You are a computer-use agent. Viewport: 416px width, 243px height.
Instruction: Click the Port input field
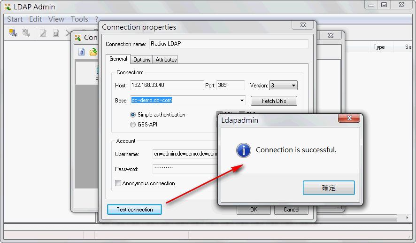click(231, 85)
